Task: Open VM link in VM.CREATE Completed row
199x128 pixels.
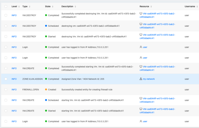Action: coord(157,68)
